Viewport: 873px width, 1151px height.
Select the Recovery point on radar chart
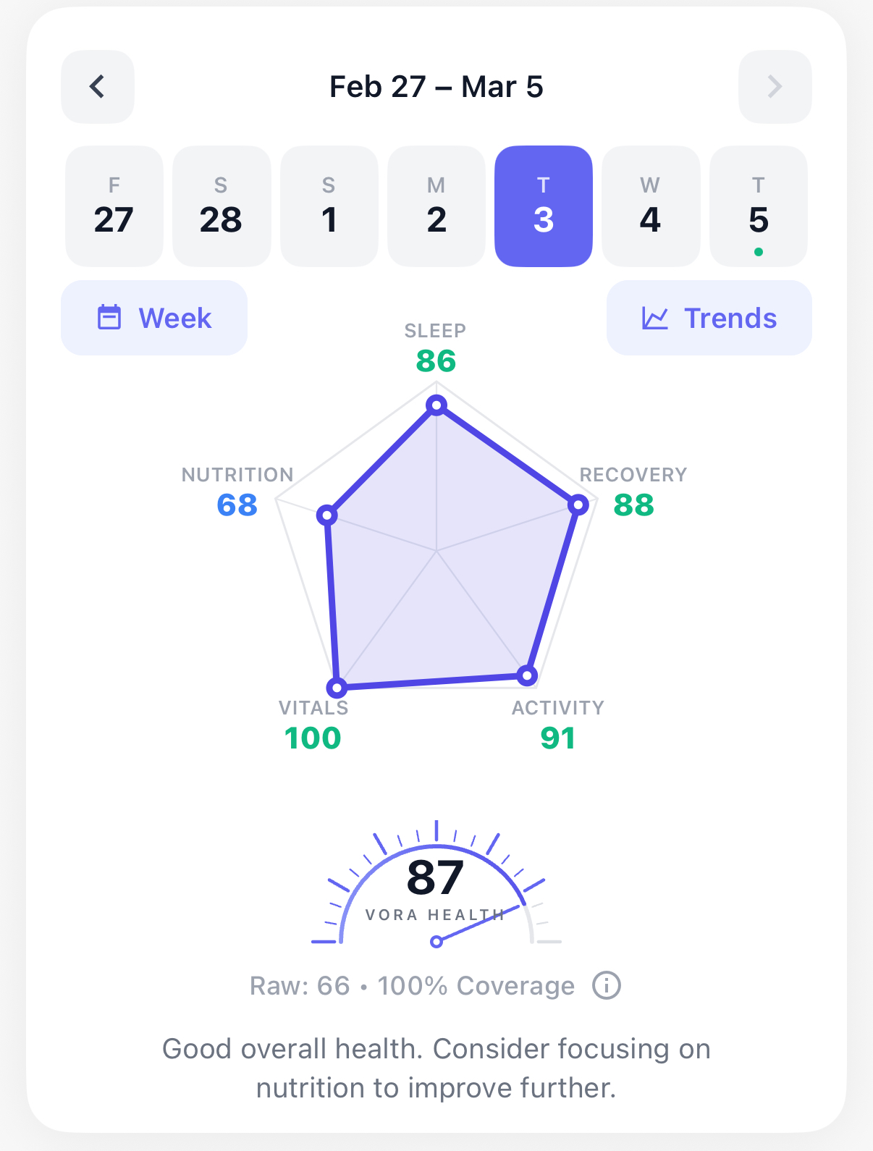[x=578, y=505]
